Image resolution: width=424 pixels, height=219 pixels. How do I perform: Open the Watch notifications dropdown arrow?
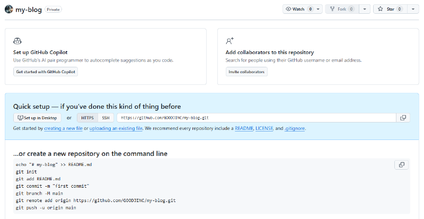(x=318, y=9)
